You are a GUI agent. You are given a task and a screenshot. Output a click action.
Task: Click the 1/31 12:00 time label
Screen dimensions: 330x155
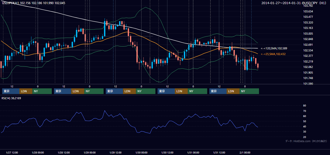[x=219, y=152]
